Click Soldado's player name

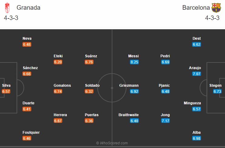tap(92, 86)
